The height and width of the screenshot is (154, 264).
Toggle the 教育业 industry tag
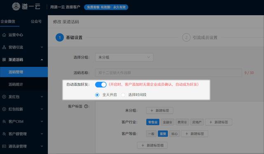(x=182, y=122)
